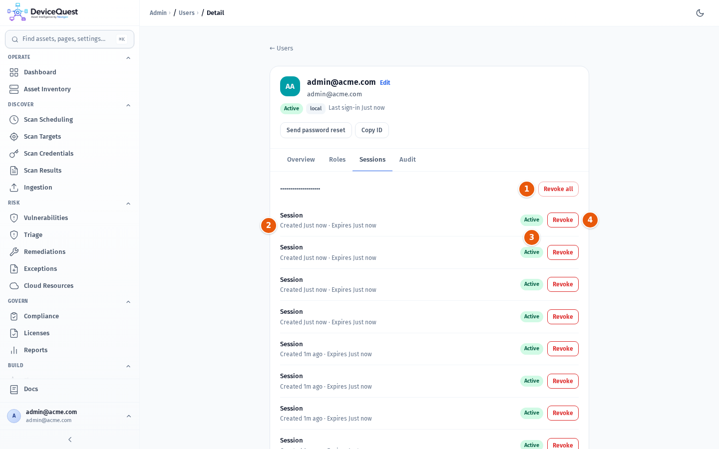Image resolution: width=719 pixels, height=449 pixels.
Task: Open Exceptions file icon
Action: pos(14,269)
